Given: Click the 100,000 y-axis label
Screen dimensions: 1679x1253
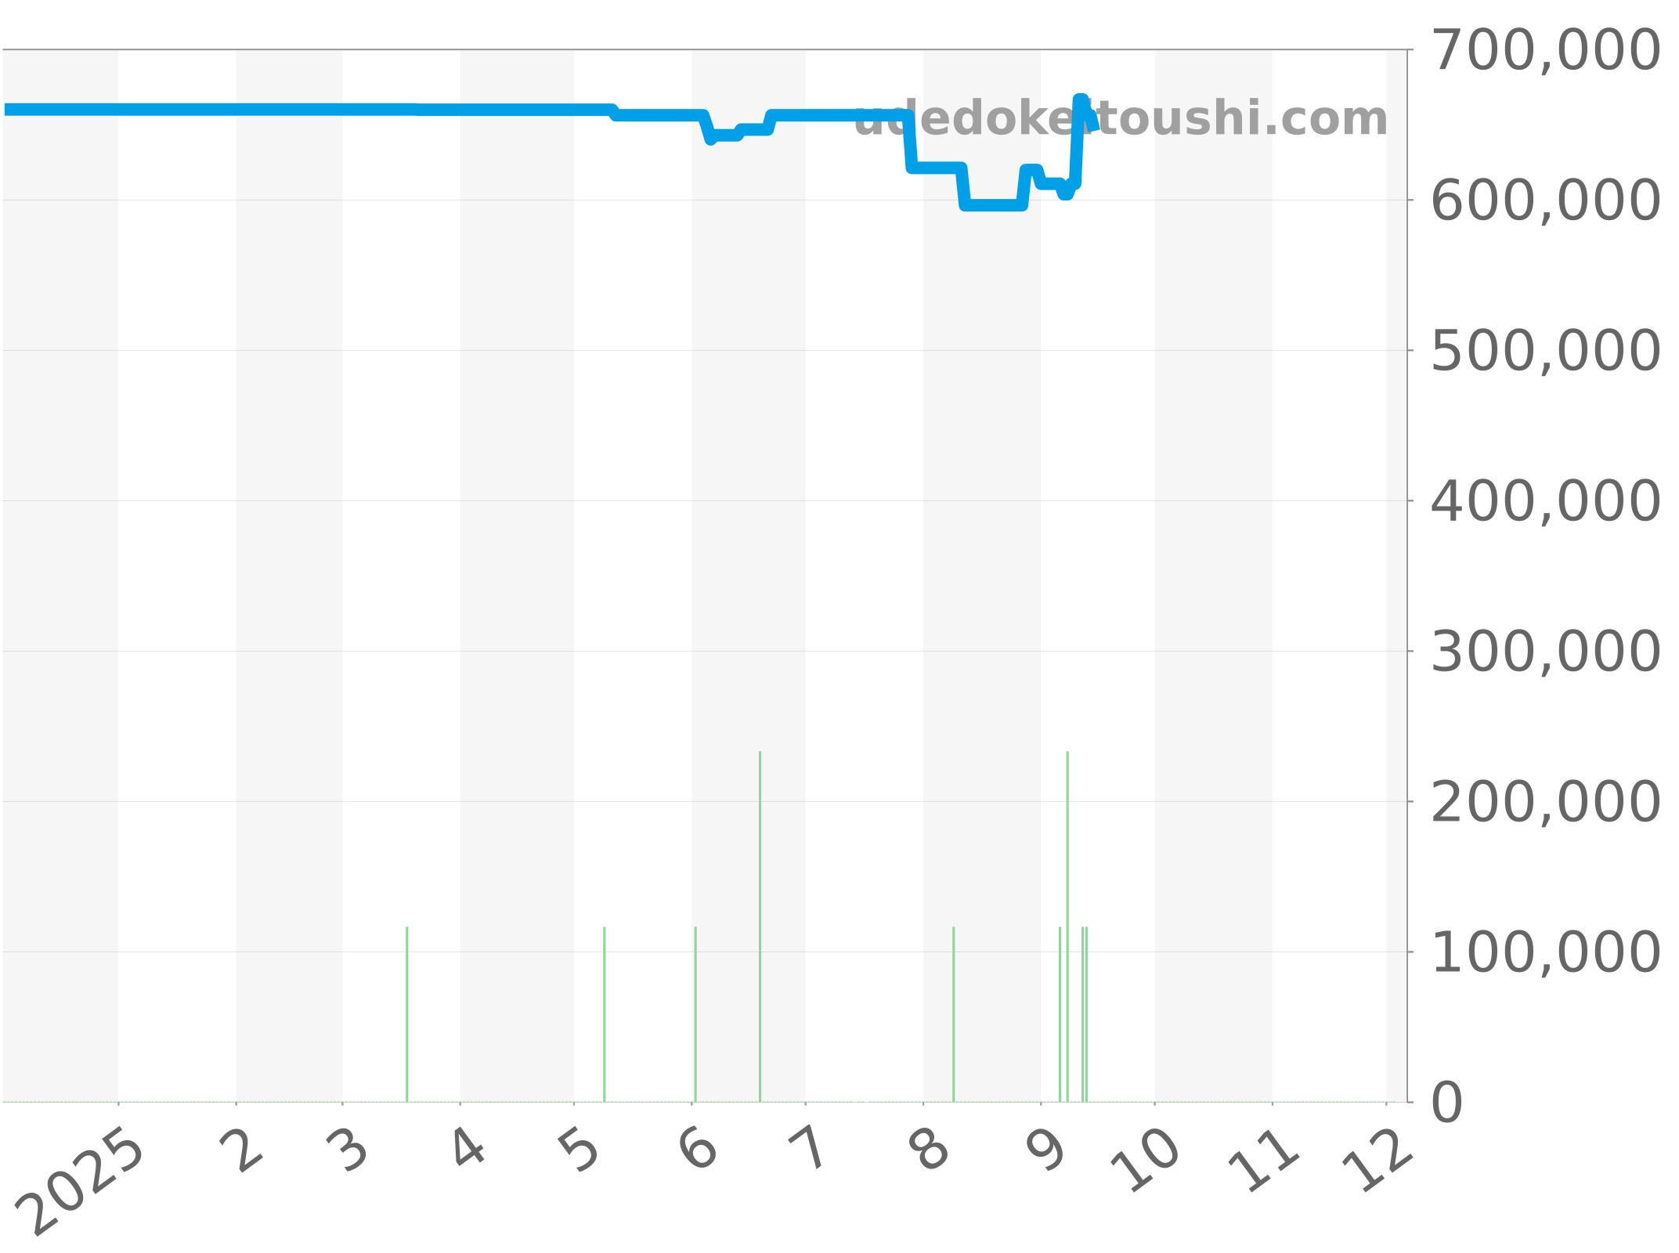Looking at the screenshot, I should tap(1544, 954).
